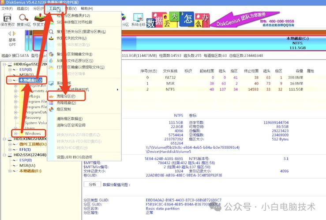
Task: Click the 搜索分区 magnifier toolbar icon
Action: click(x=23, y=18)
